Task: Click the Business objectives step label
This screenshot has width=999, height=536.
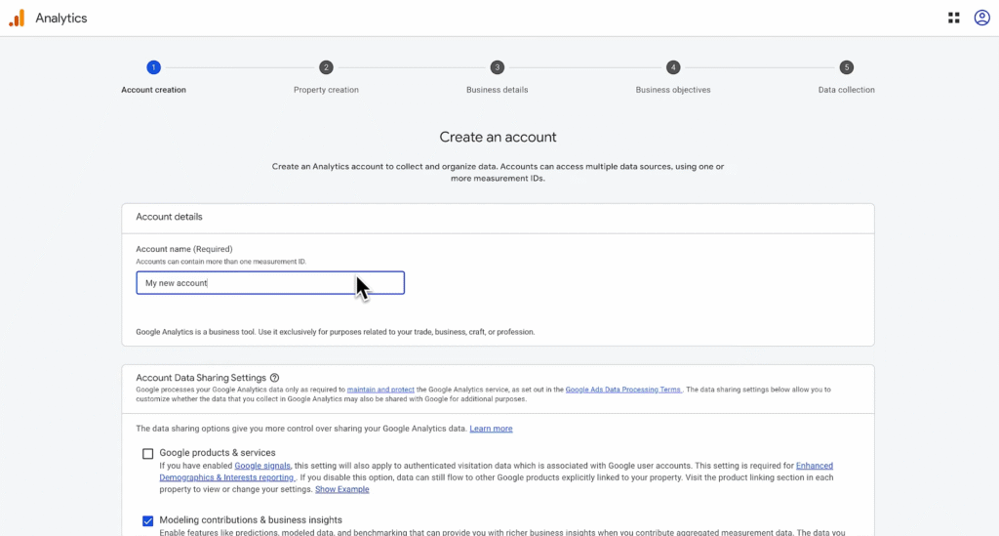Action: (x=673, y=90)
